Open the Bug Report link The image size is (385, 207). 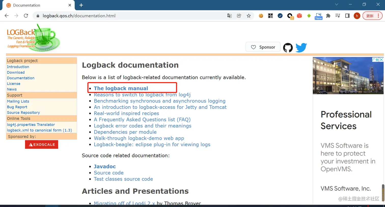point(17,107)
